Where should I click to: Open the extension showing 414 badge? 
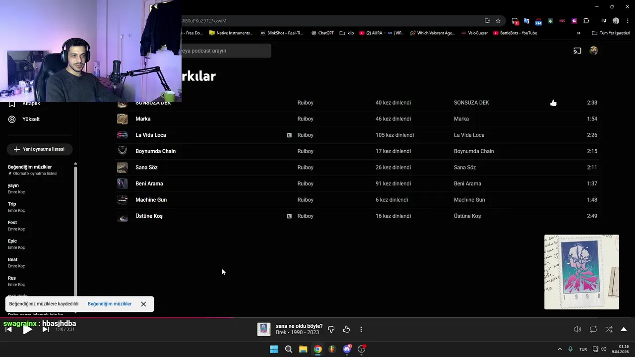(538, 21)
